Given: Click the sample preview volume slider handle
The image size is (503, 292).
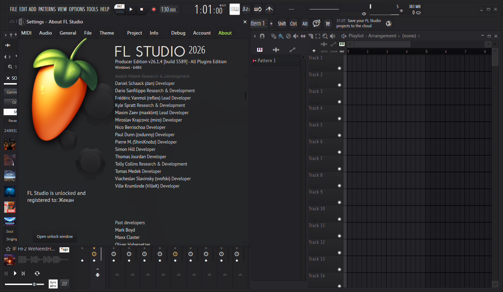Looking at the screenshot, I should coord(34,284).
